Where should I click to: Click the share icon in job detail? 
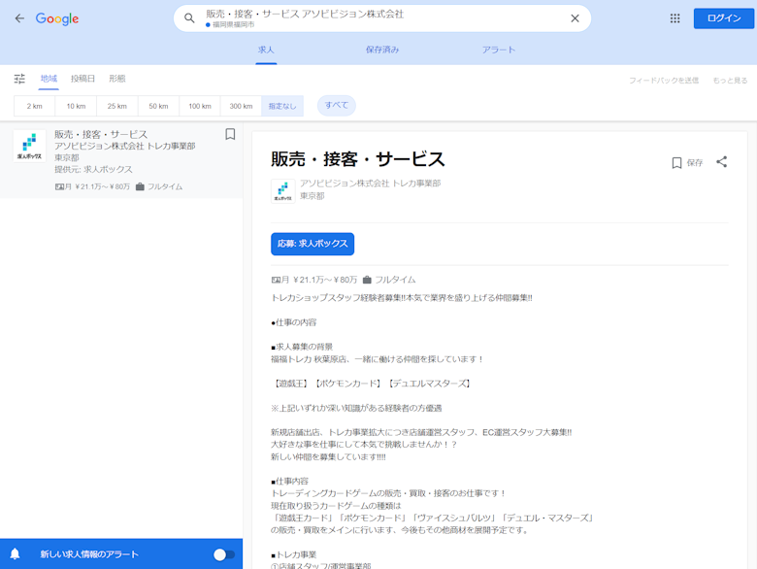[722, 162]
